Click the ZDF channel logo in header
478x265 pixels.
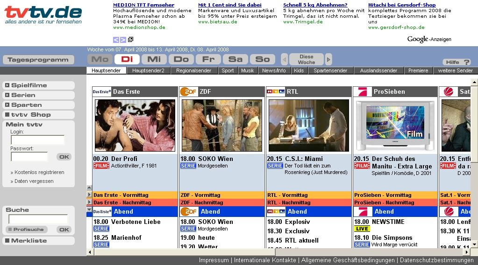click(x=188, y=91)
